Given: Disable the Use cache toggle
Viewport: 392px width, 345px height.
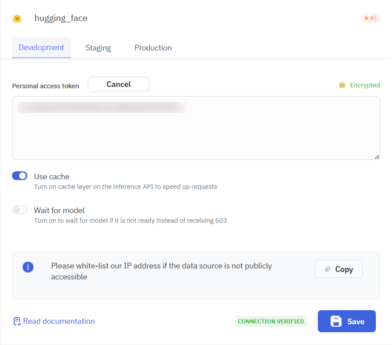Looking at the screenshot, I should point(19,176).
